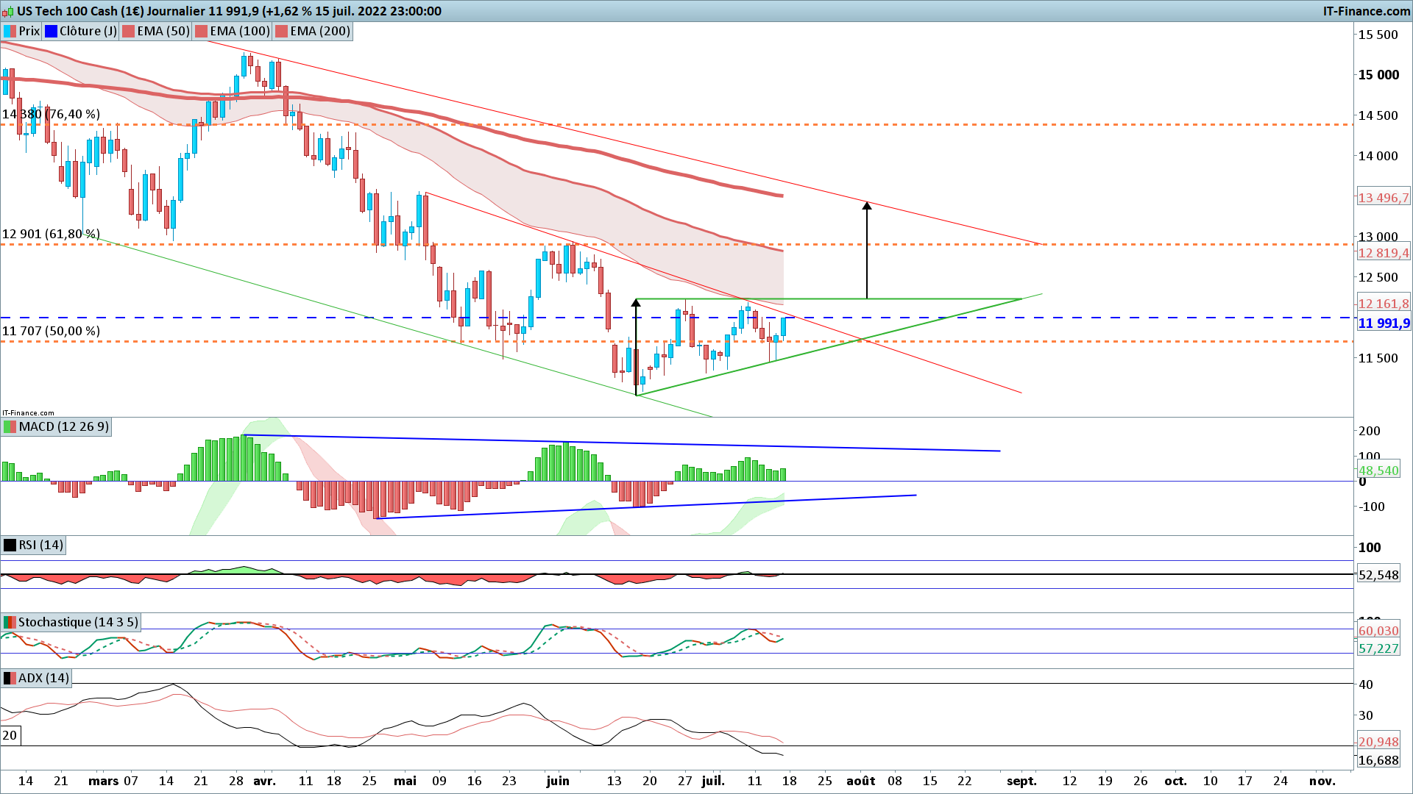Screen dimensions: 1413x794
Task: Select the EMA (50) legend label
Action: 163,32
